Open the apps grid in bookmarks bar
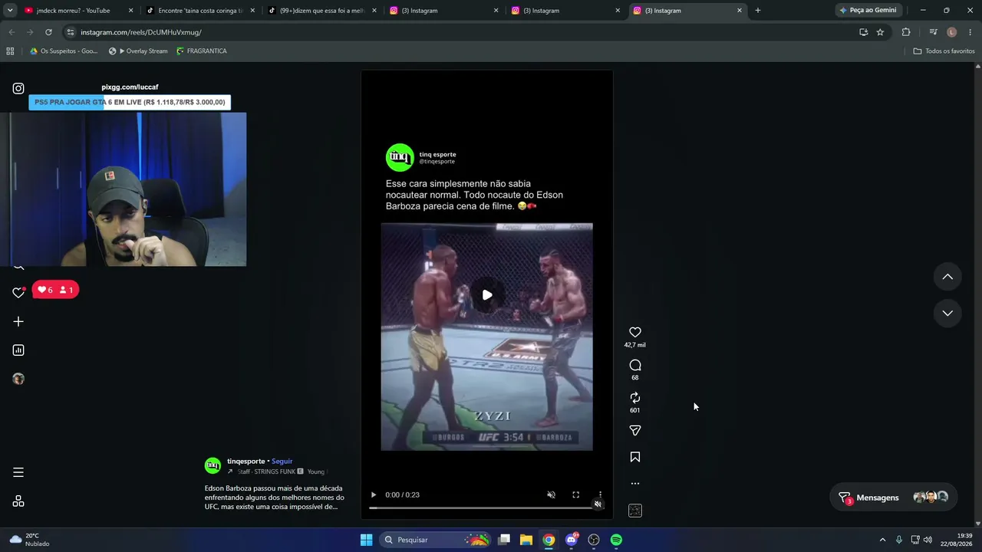Screen dimensions: 982x552 coord(10,51)
